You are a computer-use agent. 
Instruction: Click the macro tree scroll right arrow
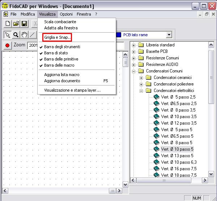(x=205, y=180)
